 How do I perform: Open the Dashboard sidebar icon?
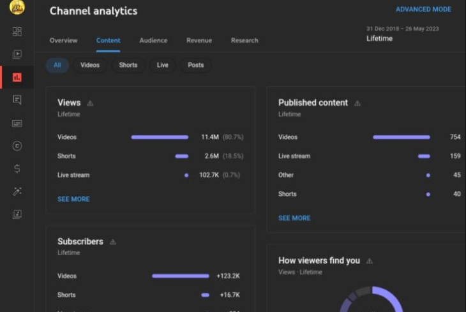tap(17, 31)
